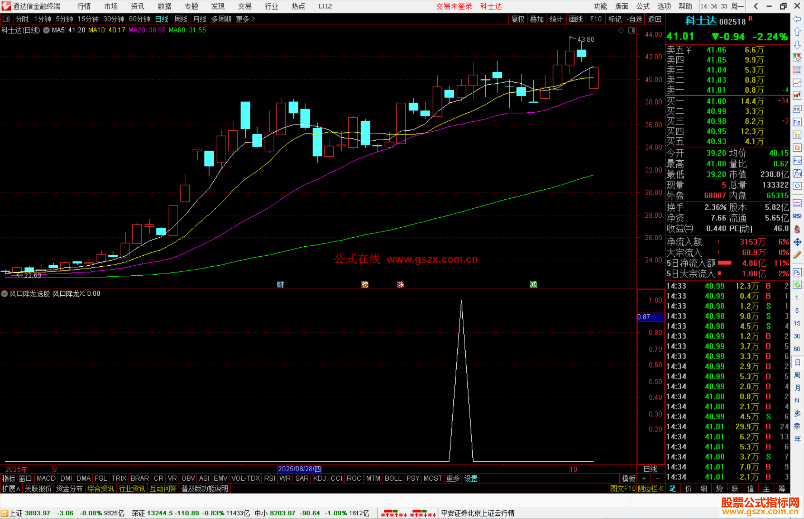804x519 pixels.
Task: Click the back arrow sidebar icon
Action: coord(797,19)
